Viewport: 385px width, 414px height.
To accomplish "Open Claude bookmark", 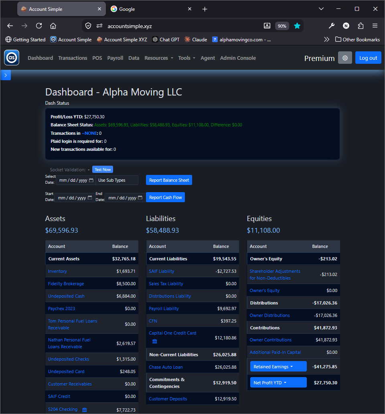I will [x=196, y=40].
